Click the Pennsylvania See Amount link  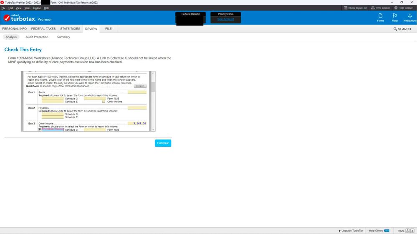click(225, 19)
